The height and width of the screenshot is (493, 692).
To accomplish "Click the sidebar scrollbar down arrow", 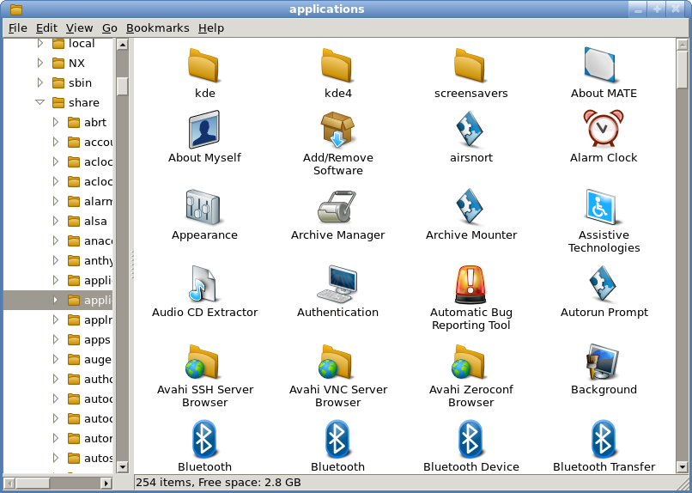I will [122, 467].
